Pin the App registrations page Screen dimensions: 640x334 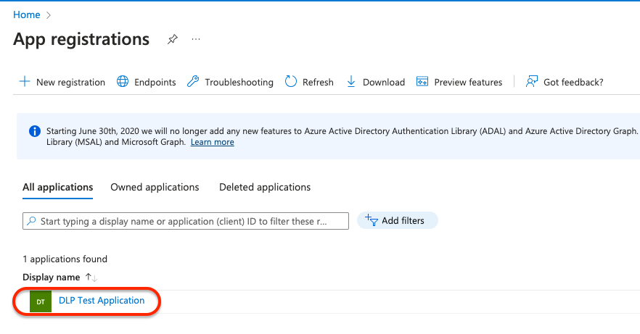(173, 39)
